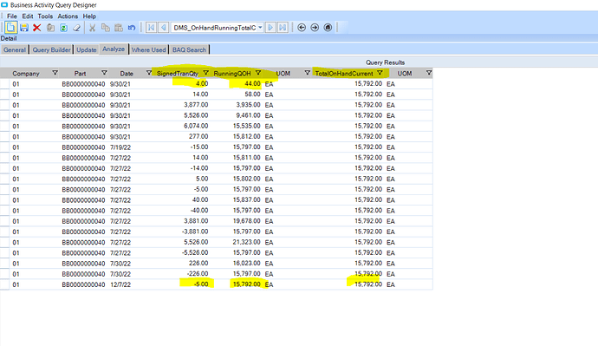The height and width of the screenshot is (346, 598).
Task: Click the Home circular icon in the toolbar
Action: (x=328, y=28)
